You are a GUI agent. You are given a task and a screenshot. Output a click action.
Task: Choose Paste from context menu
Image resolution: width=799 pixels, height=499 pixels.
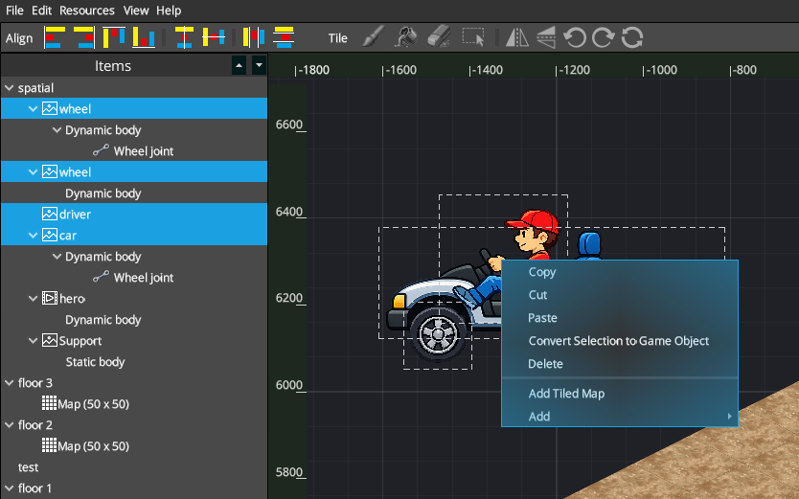620,318
